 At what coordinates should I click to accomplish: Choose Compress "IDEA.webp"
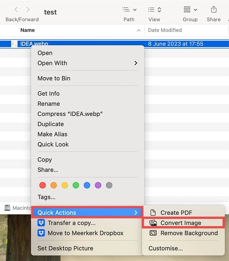[x=88, y=114]
